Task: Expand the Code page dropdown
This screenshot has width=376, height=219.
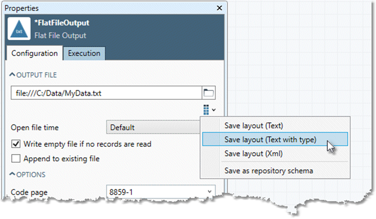Action: (209, 191)
